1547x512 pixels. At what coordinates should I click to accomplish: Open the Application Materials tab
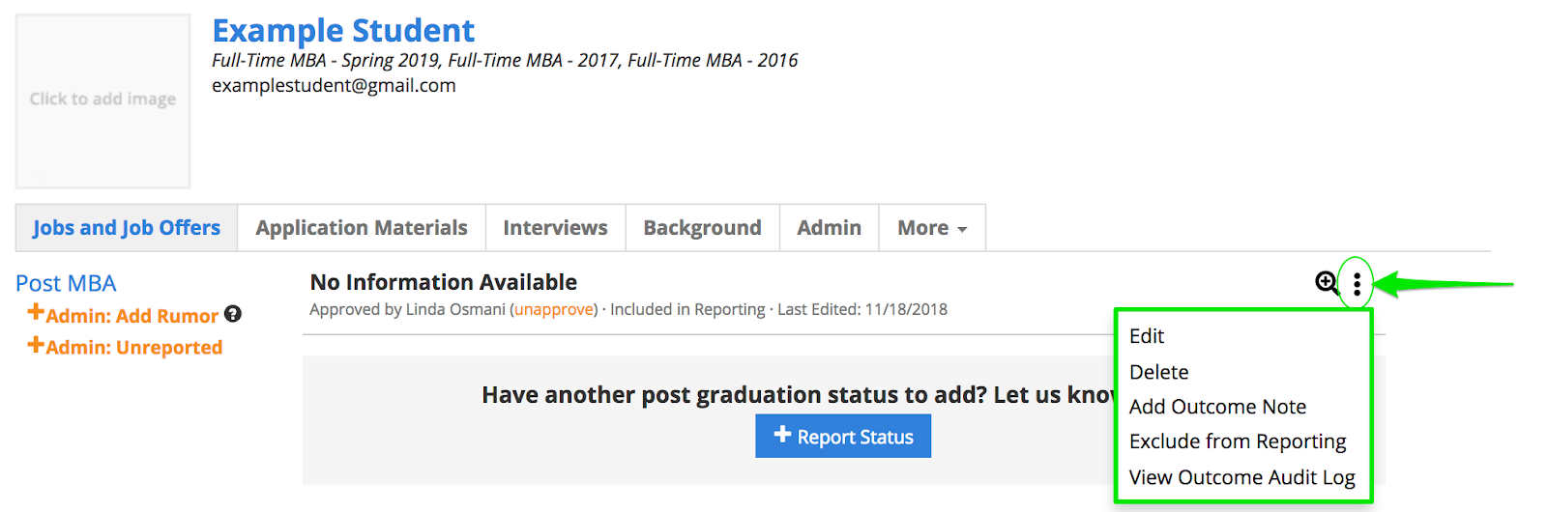[x=362, y=228]
